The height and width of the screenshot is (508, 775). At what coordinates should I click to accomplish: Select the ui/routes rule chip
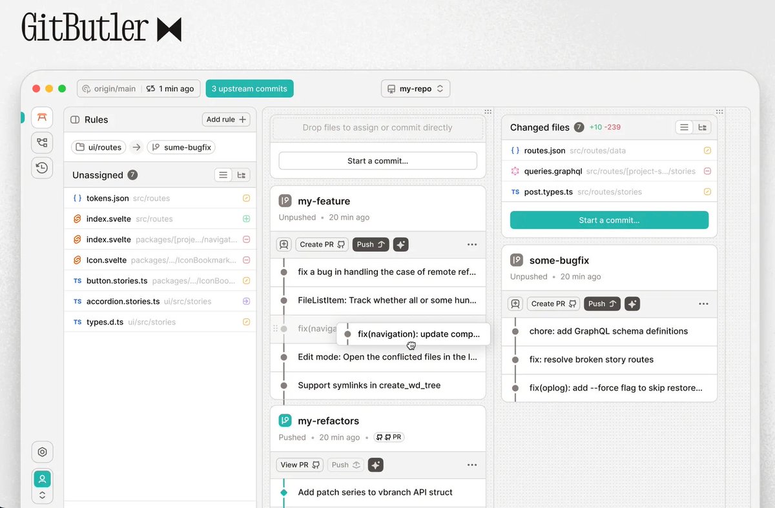[x=99, y=147]
